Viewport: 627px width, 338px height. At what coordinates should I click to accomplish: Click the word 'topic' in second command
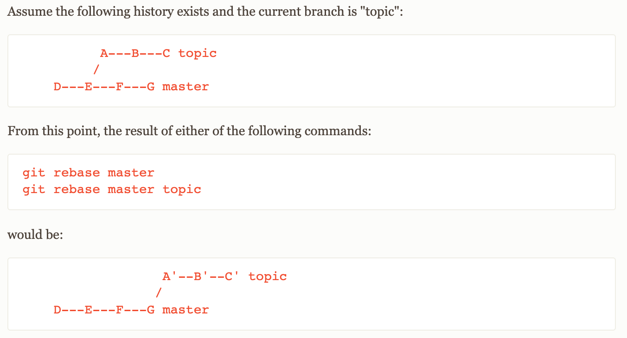[x=182, y=190]
